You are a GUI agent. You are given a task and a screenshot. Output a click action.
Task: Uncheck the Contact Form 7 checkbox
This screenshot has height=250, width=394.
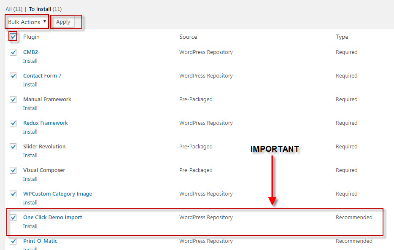(13, 76)
